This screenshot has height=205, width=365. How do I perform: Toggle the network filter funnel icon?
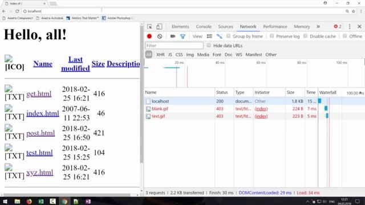click(182, 36)
